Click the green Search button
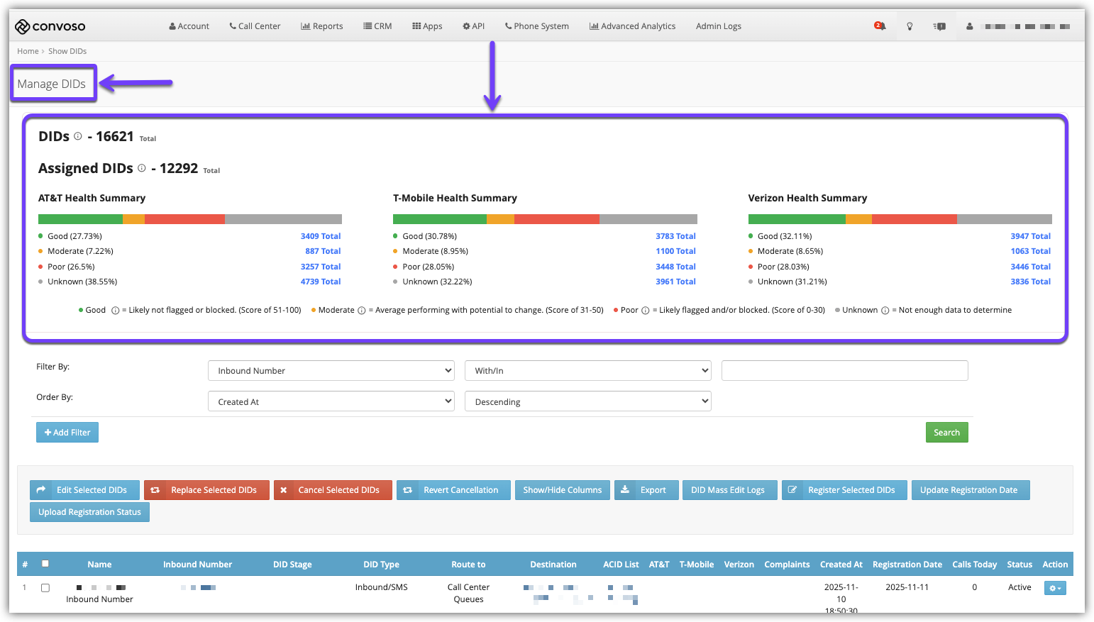Screen dimensions: 1094x622 pyautogui.click(x=946, y=433)
